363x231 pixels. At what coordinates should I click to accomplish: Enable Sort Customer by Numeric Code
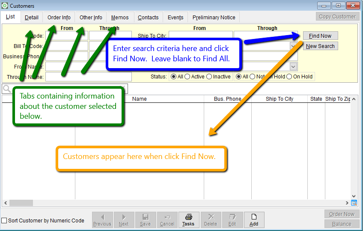pyautogui.click(x=4, y=221)
